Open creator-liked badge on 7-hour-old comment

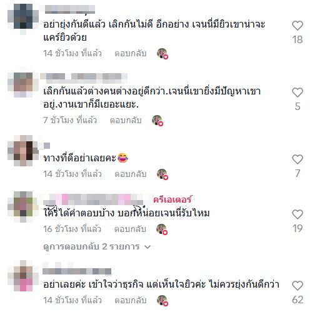pos(158,121)
